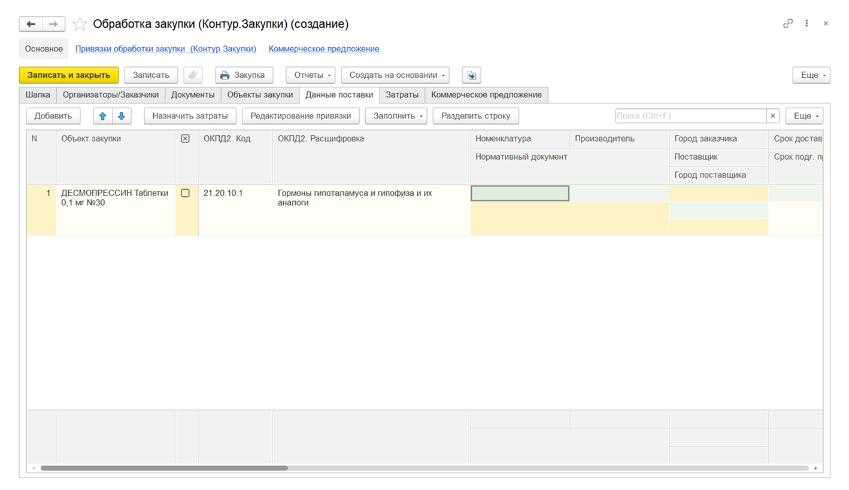Click the paperclip attachments icon
Screen dimensions: 849x490
193,75
